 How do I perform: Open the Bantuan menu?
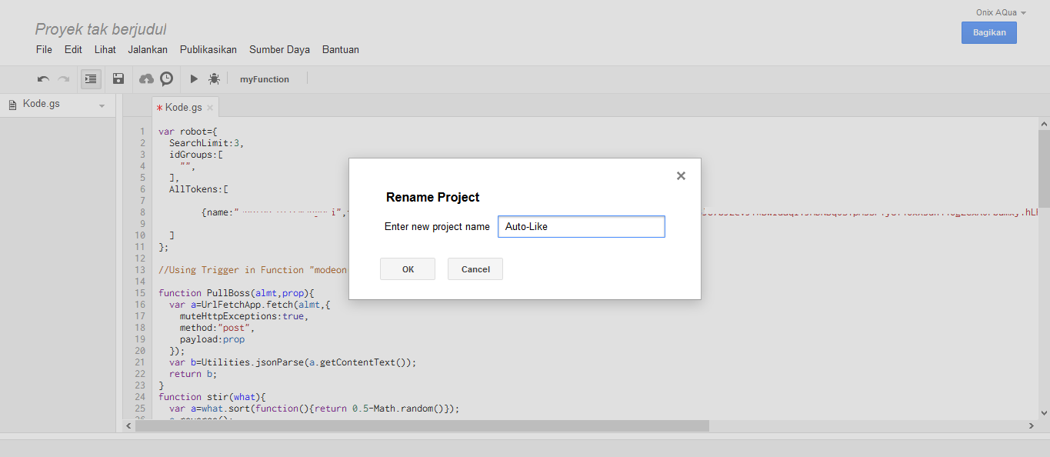341,49
